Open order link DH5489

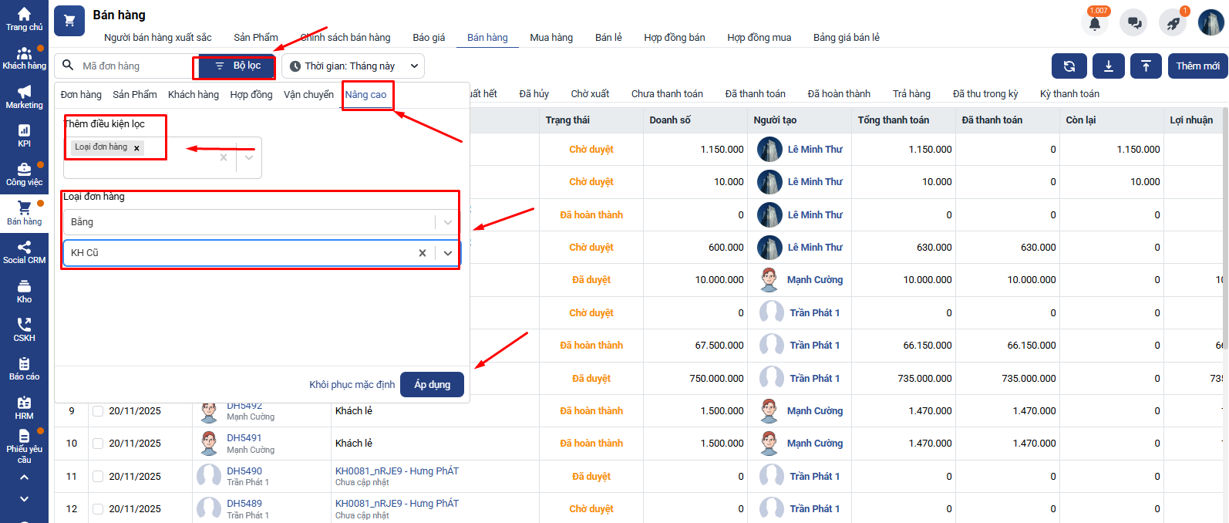[x=244, y=504]
